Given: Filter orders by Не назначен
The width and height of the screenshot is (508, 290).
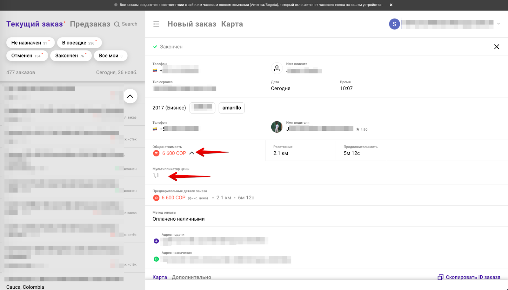Looking at the screenshot, I should pyautogui.click(x=30, y=43).
